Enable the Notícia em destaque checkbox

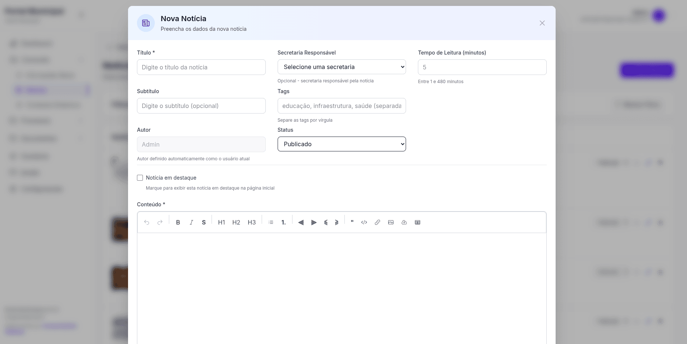point(140,178)
